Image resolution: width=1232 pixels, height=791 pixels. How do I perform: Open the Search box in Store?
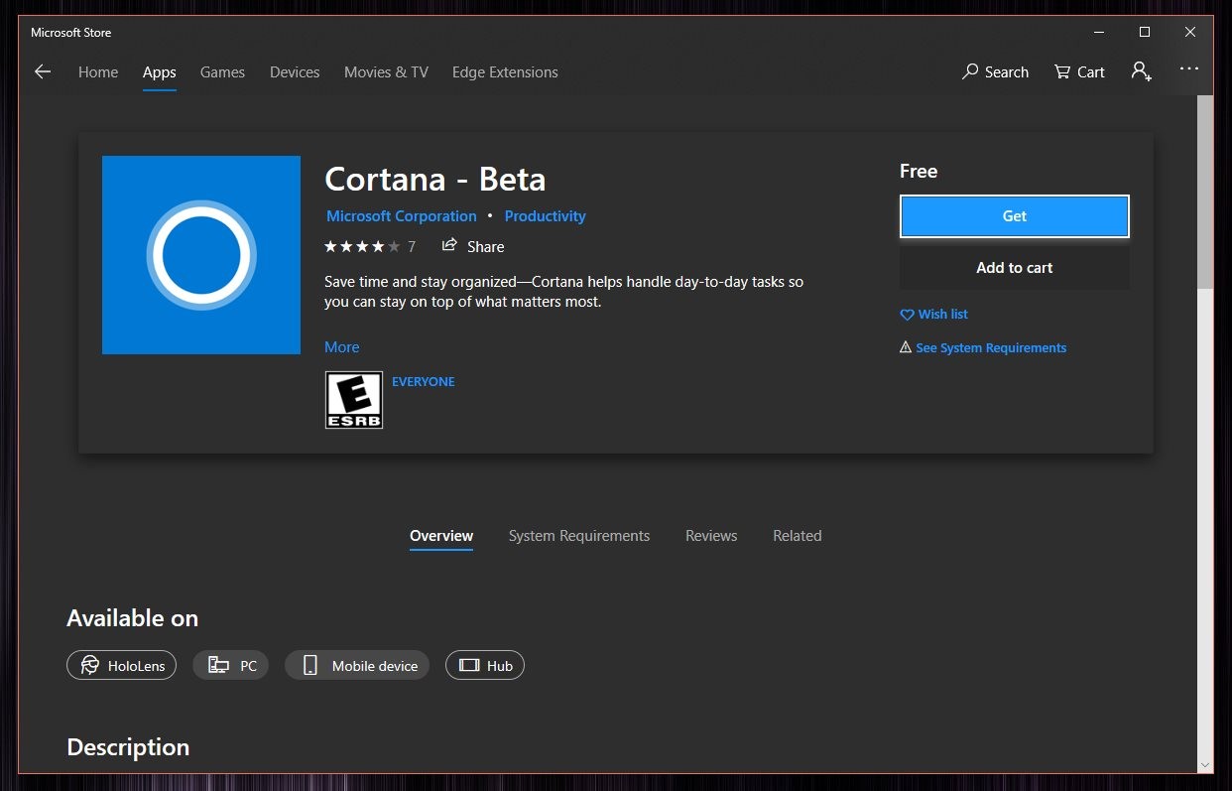pos(995,71)
